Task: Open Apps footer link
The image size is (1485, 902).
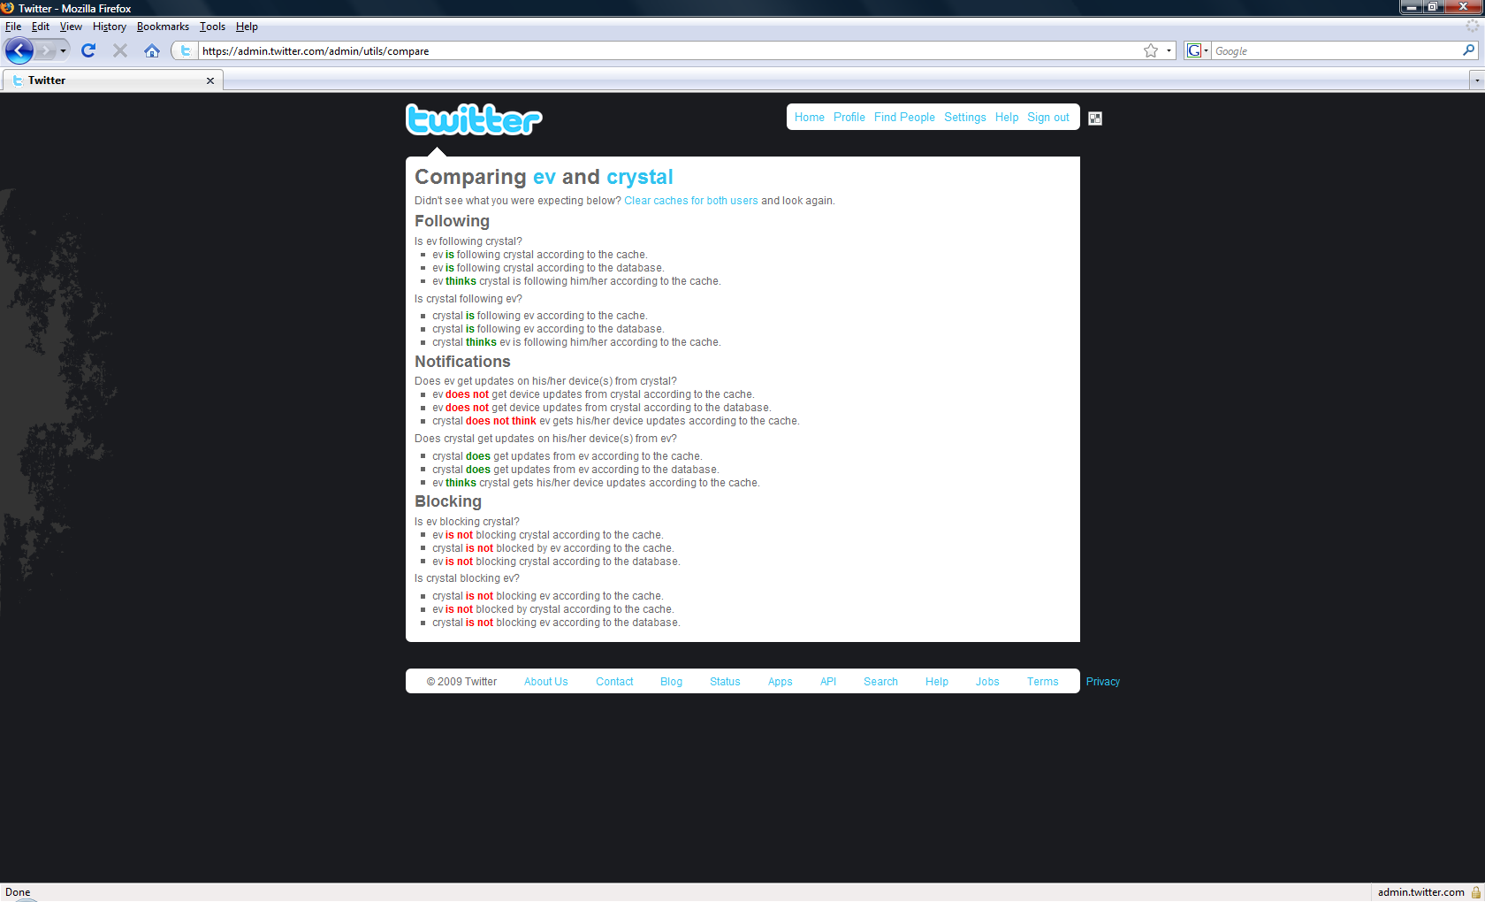Action: pyautogui.click(x=780, y=682)
